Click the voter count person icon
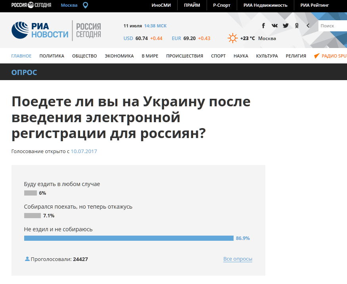The height and width of the screenshot is (284, 347). coord(27,259)
